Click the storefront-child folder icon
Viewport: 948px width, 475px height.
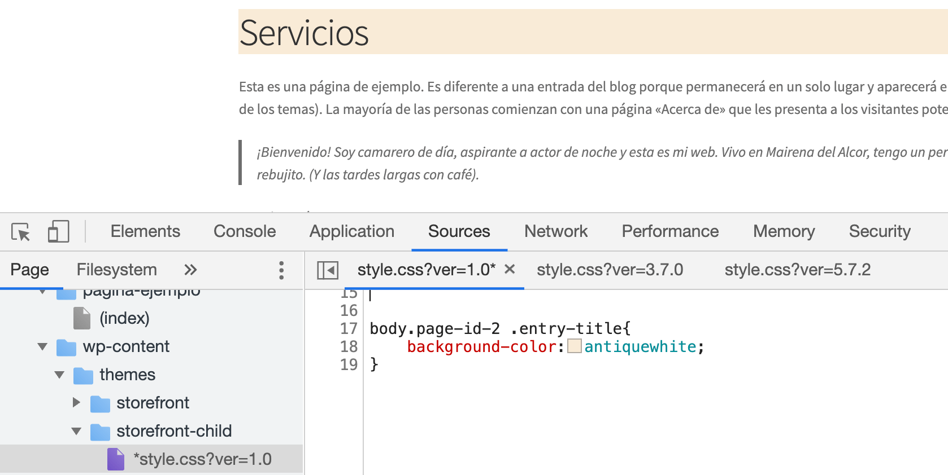pyautogui.click(x=100, y=432)
